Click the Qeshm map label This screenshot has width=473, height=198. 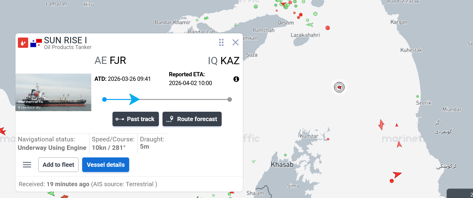click(x=286, y=23)
